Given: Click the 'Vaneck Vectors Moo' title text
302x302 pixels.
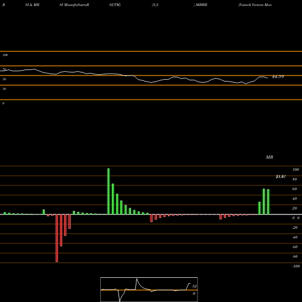Looking at the screenshot, I should [255, 5].
